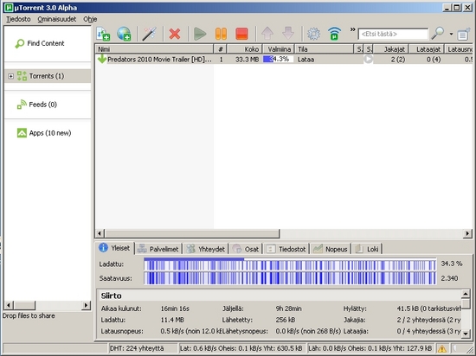Sort by # column header
The width and height of the screenshot is (476, 356).
tap(220, 49)
